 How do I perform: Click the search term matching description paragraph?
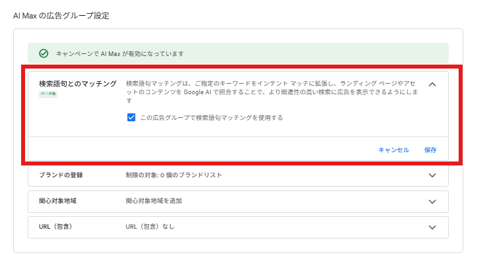click(272, 92)
